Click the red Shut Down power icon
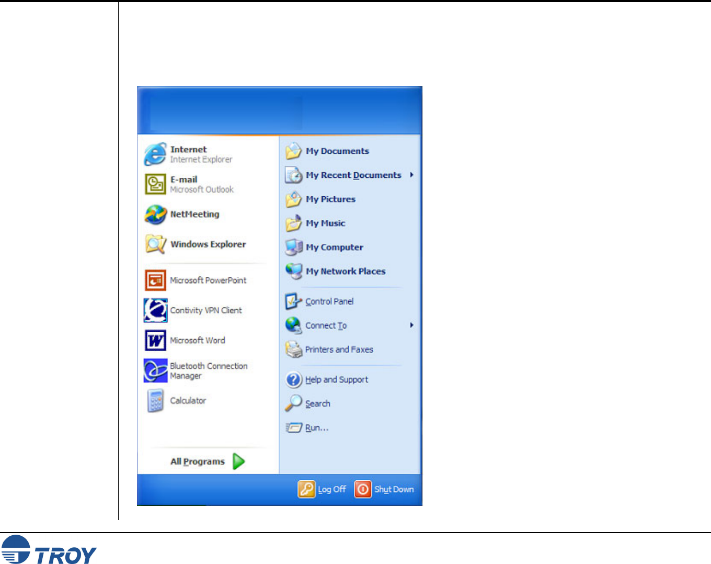 363,489
